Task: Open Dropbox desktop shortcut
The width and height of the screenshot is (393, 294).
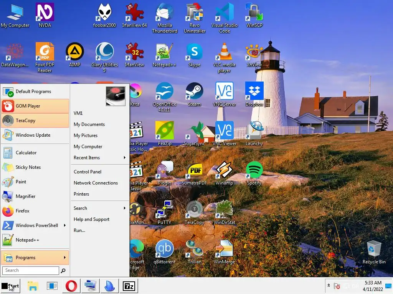Action: (254, 94)
